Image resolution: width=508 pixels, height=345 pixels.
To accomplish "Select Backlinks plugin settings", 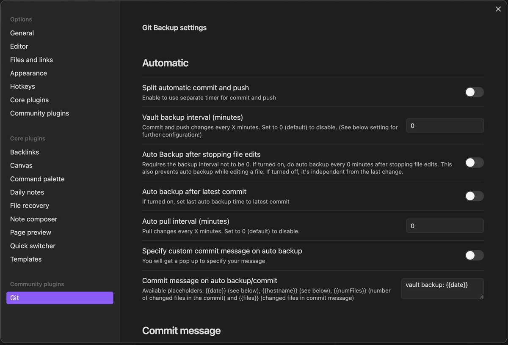I will pos(25,152).
